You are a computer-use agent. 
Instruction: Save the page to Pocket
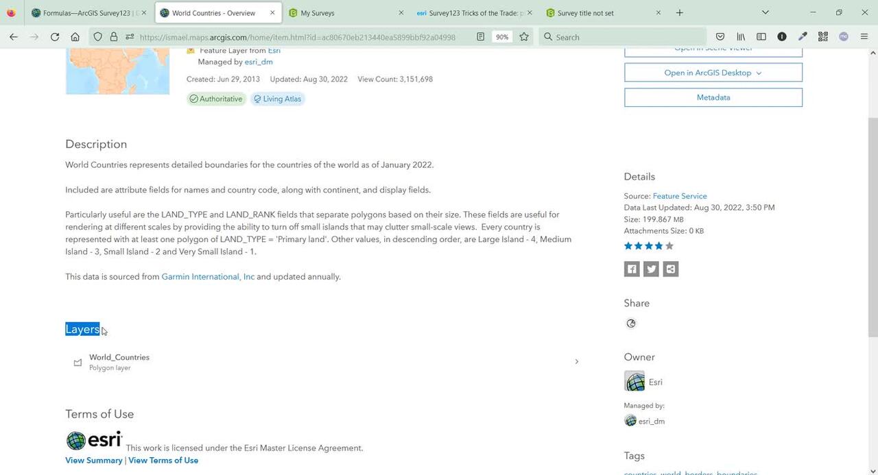[720, 37]
